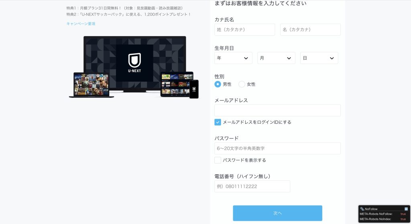Open the 日 birth day dropdown

319,58
